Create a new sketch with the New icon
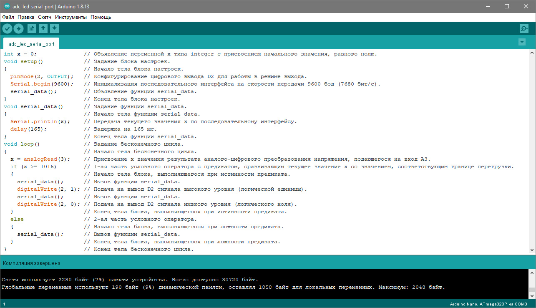 (x=32, y=28)
